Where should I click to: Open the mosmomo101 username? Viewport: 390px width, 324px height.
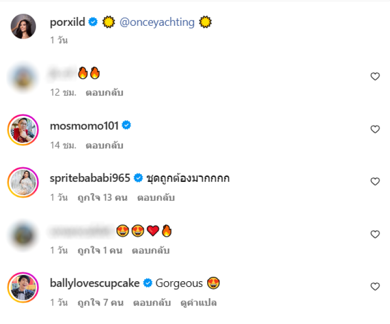(84, 126)
